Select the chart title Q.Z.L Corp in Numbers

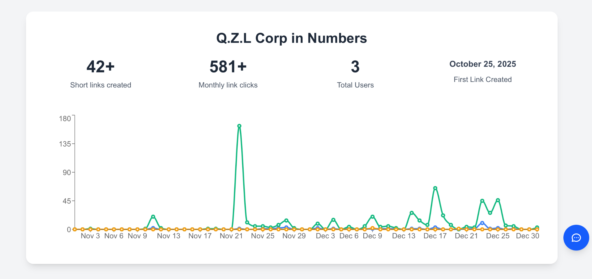(292, 38)
